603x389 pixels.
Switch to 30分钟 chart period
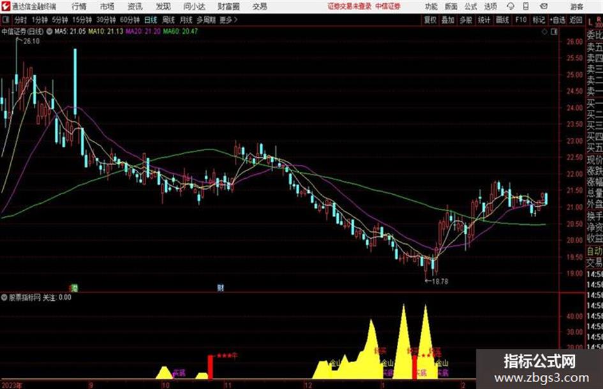coord(106,20)
